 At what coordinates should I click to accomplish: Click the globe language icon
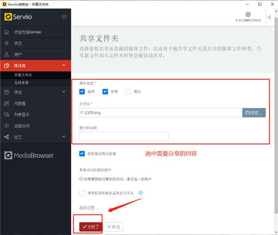click(x=248, y=14)
